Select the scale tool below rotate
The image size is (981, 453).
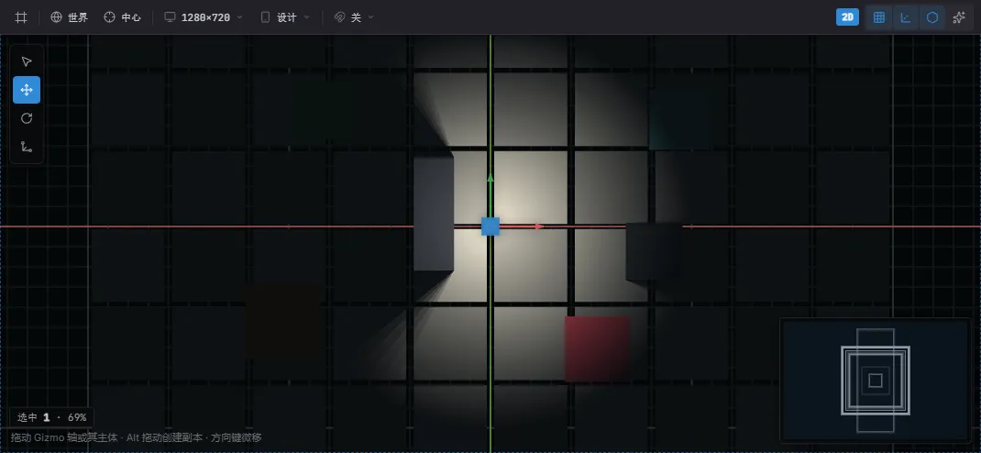pyautogui.click(x=27, y=147)
